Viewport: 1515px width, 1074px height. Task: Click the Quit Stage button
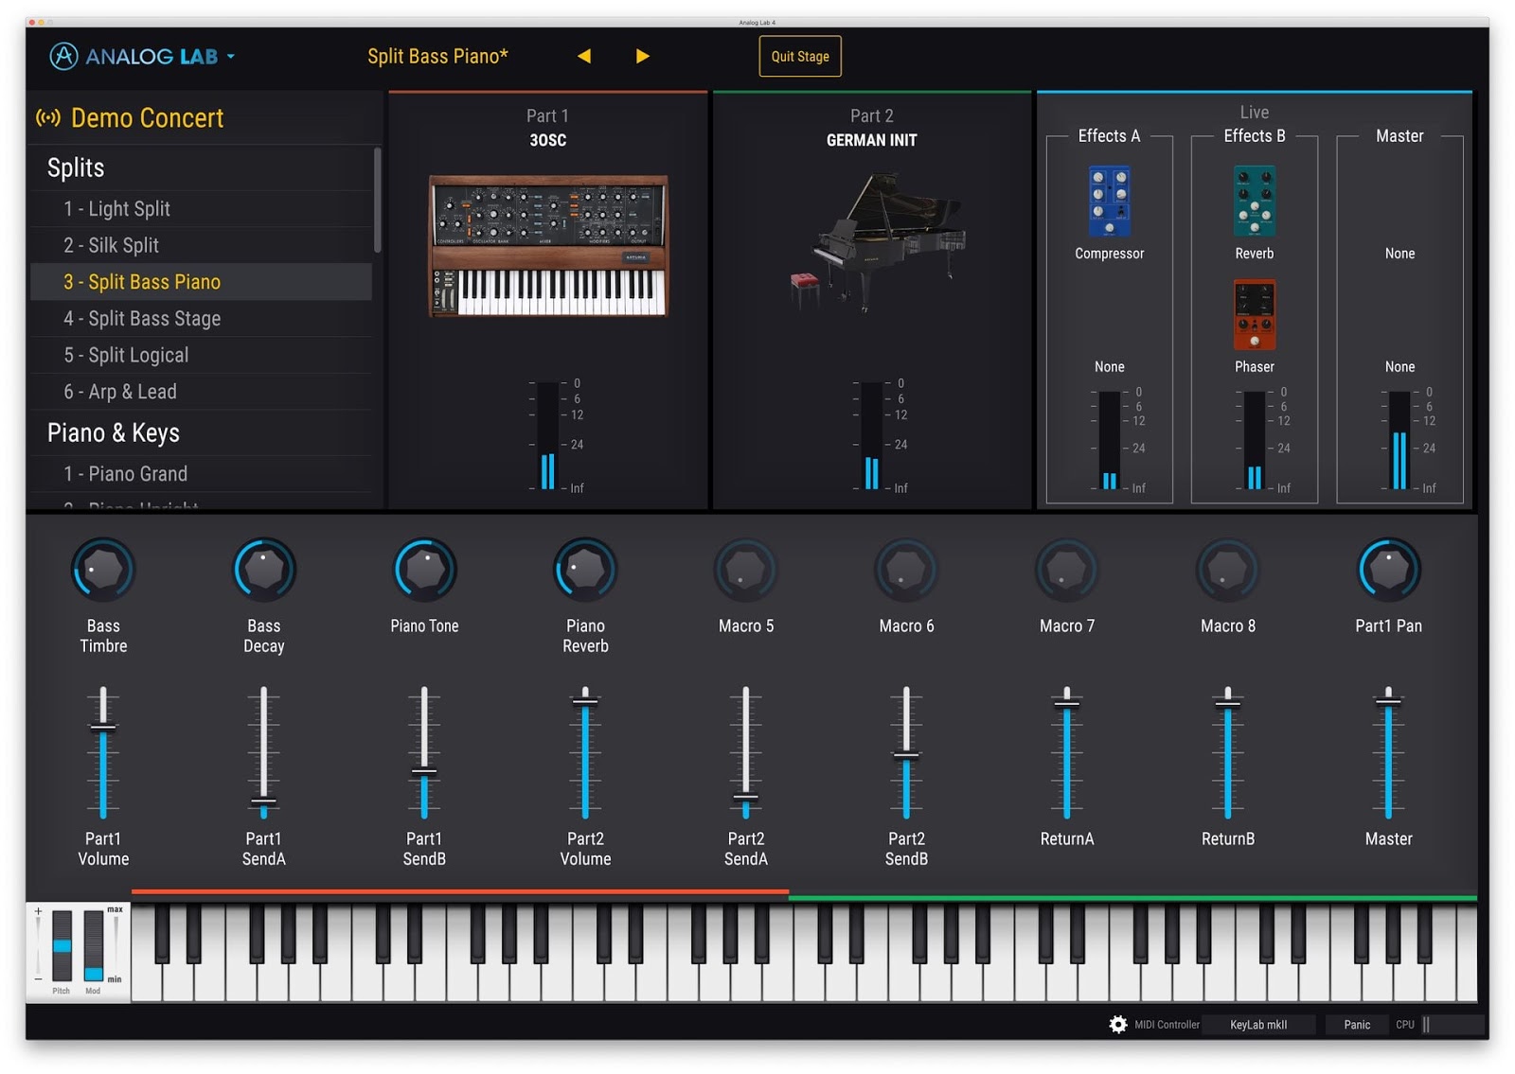[800, 56]
